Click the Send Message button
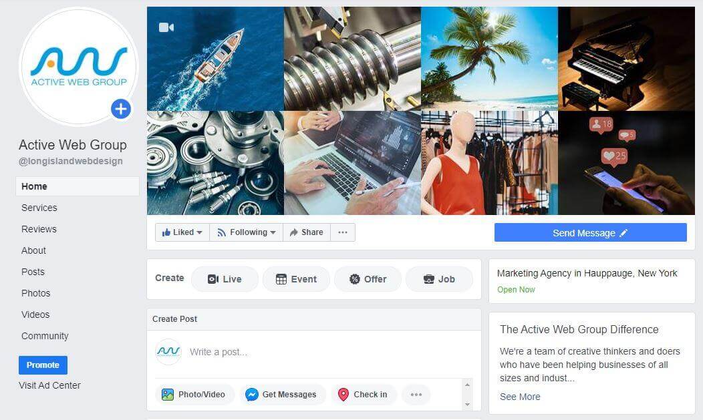Image resolution: width=703 pixels, height=420 pixels. tap(591, 233)
